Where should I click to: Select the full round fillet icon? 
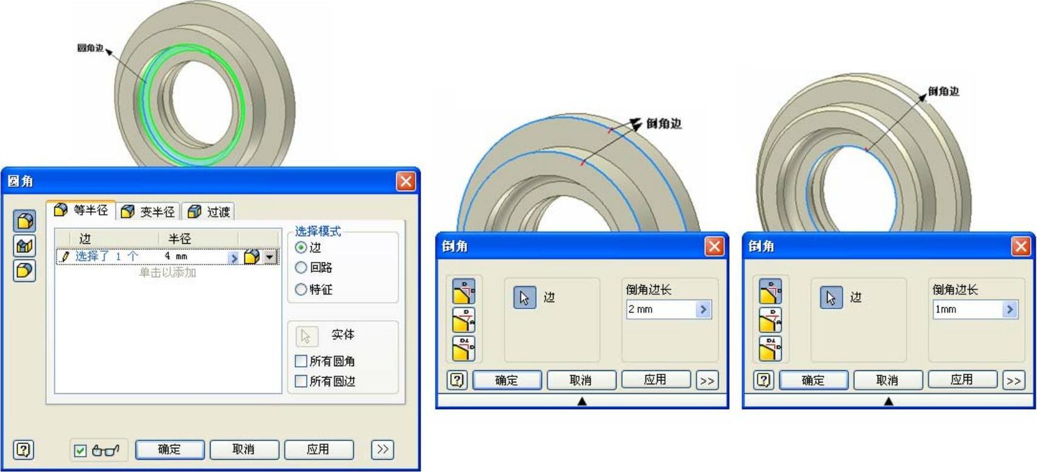[24, 270]
